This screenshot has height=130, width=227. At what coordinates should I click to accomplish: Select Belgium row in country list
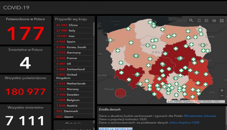pyautogui.click(x=74, y=100)
